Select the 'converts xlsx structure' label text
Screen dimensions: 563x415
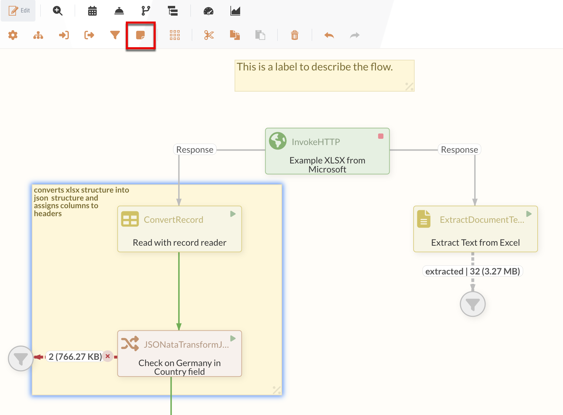[82, 202]
